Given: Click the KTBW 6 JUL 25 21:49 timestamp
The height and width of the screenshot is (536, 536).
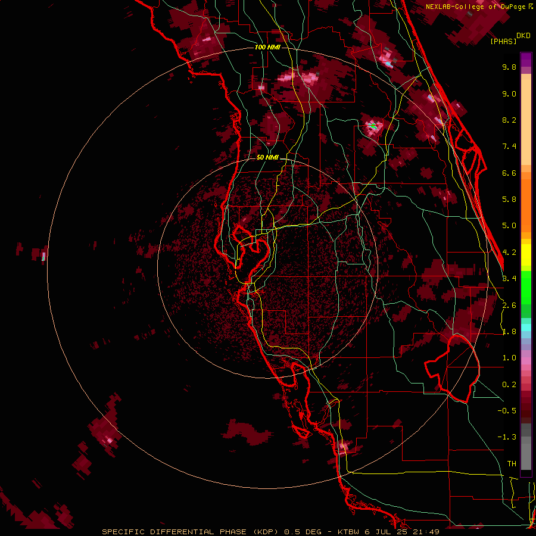Looking at the screenshot, I should point(388,532).
